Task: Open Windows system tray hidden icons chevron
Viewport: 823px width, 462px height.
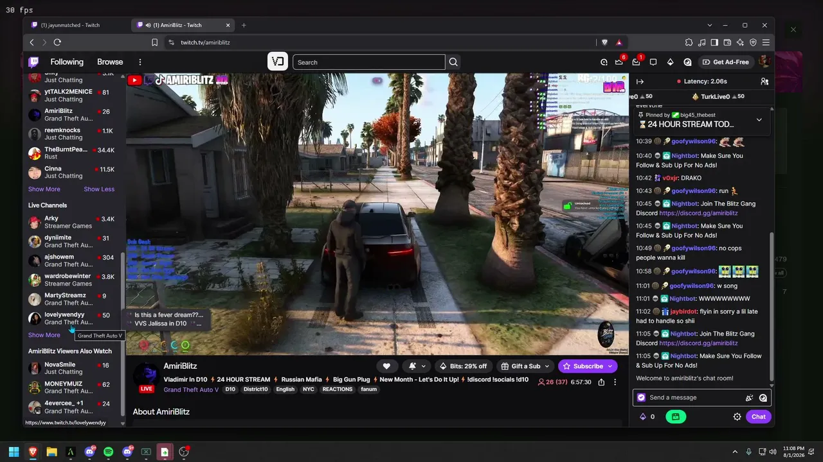Action: [x=734, y=452]
